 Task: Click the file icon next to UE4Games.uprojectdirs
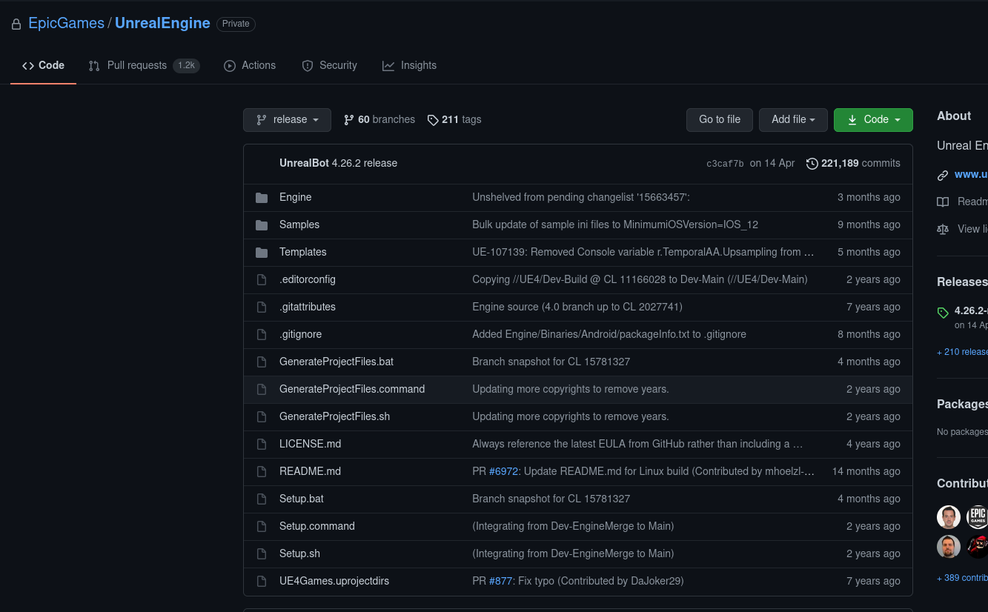262,581
